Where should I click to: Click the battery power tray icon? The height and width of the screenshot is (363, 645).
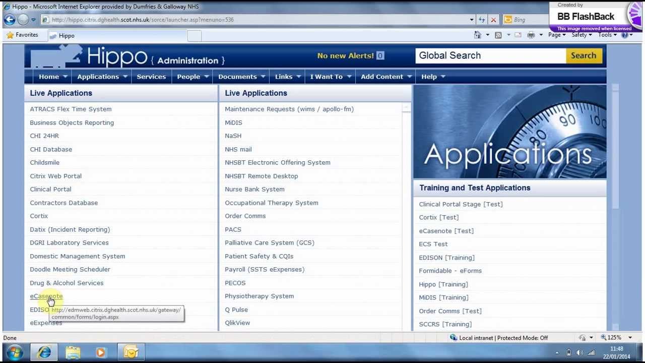click(569, 353)
